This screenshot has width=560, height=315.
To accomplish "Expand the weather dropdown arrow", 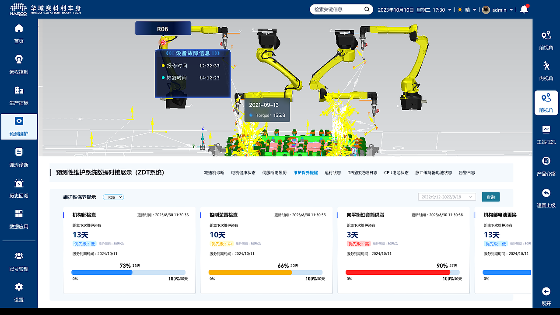I will coord(475,10).
